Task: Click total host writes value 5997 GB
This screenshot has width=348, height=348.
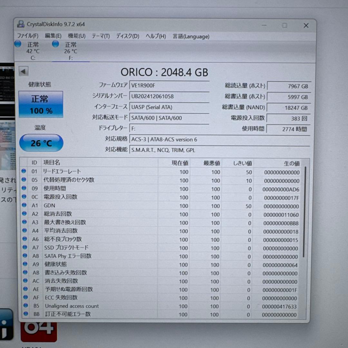Action: [288, 97]
